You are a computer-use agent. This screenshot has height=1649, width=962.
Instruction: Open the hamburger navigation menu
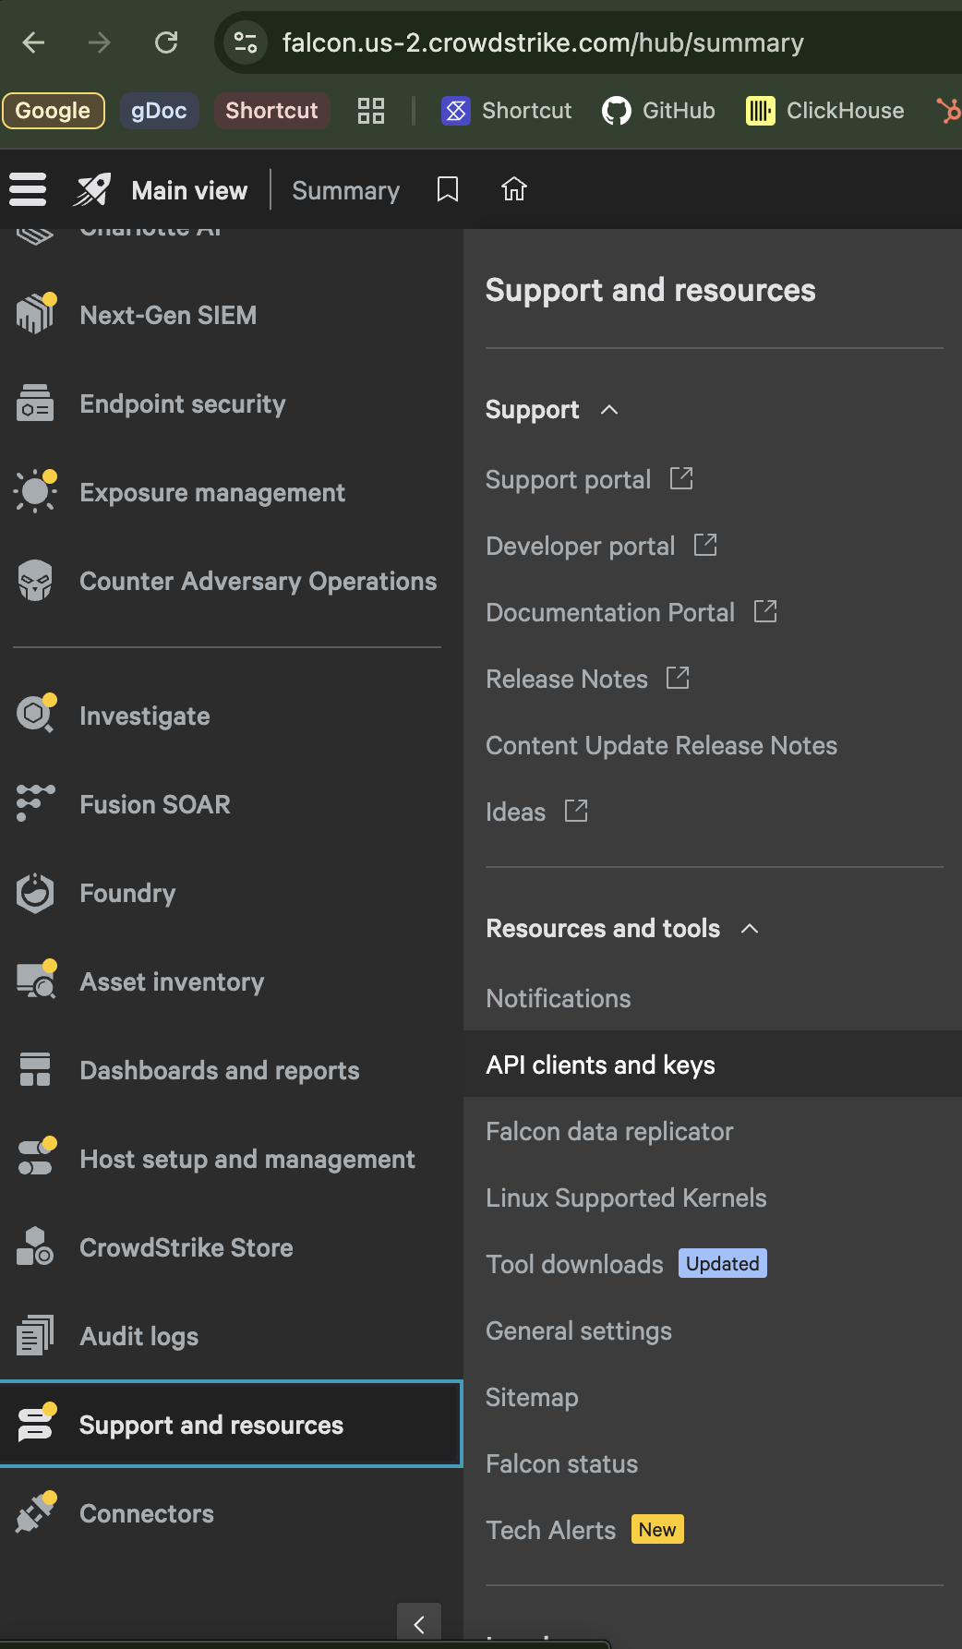point(28,189)
